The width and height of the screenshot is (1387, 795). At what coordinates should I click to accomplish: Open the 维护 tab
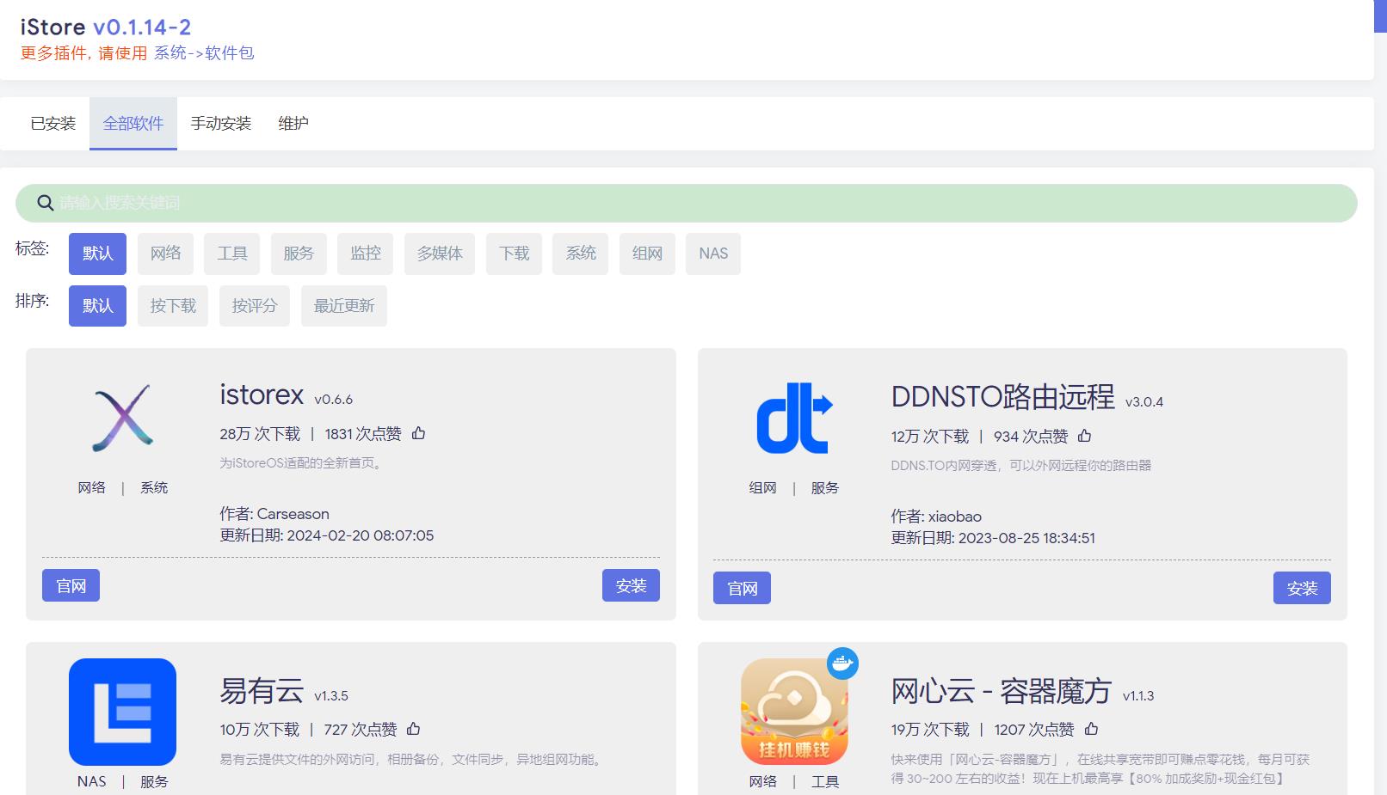click(x=293, y=124)
